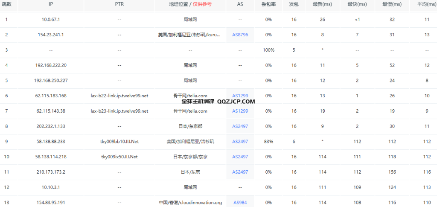Click AS1299 link in hop 7 row
Viewport: 437px width, 207px height.
point(240,111)
